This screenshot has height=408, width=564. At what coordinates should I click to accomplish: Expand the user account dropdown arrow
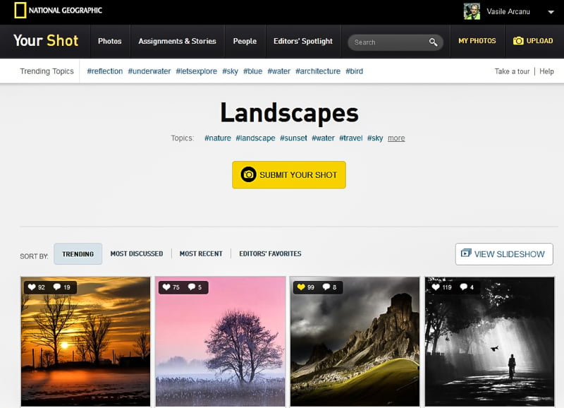(x=551, y=12)
